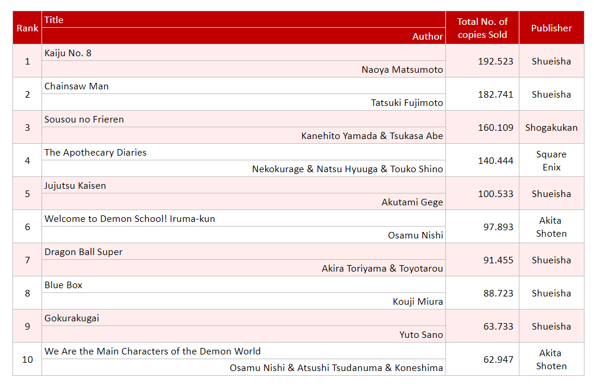Select We Are the Main Characters of the Demon World
This screenshot has height=387, width=594.
tap(152, 351)
